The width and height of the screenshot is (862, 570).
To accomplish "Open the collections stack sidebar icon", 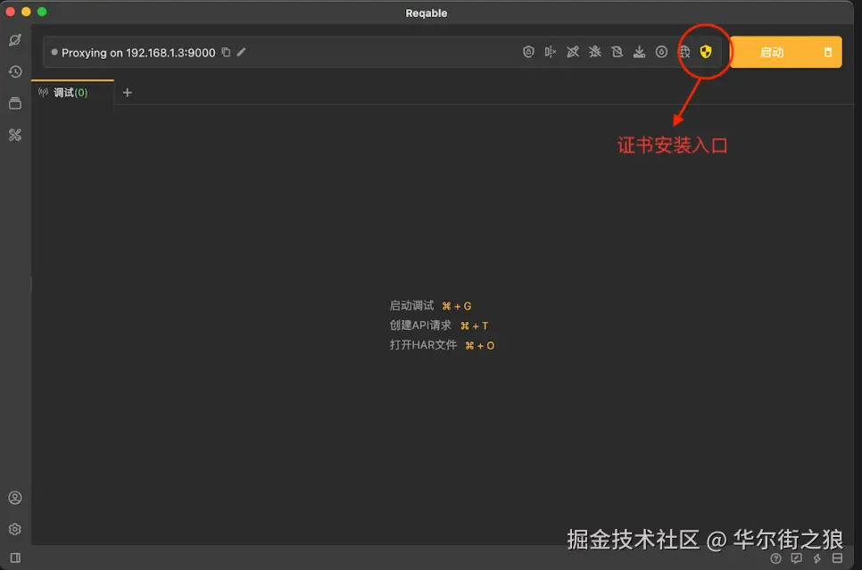I will pyautogui.click(x=15, y=103).
